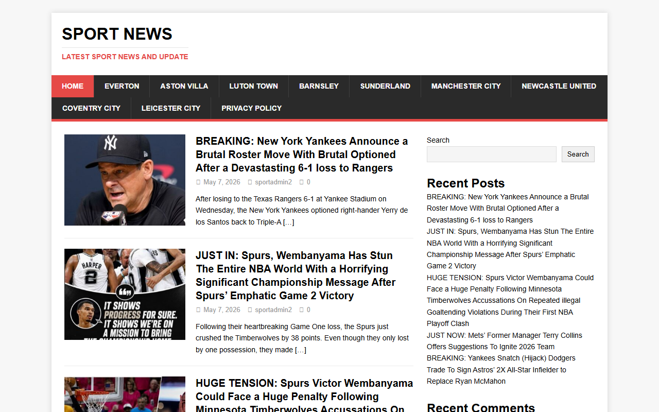Click 'Latest Sport News and Update' tagline
Screen dimensions: 659x412
point(125,57)
